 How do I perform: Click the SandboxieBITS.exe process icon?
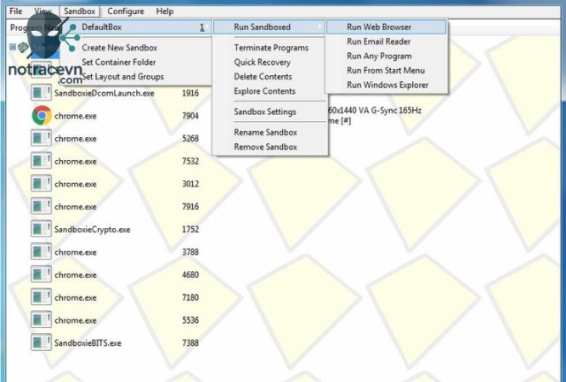tap(42, 343)
